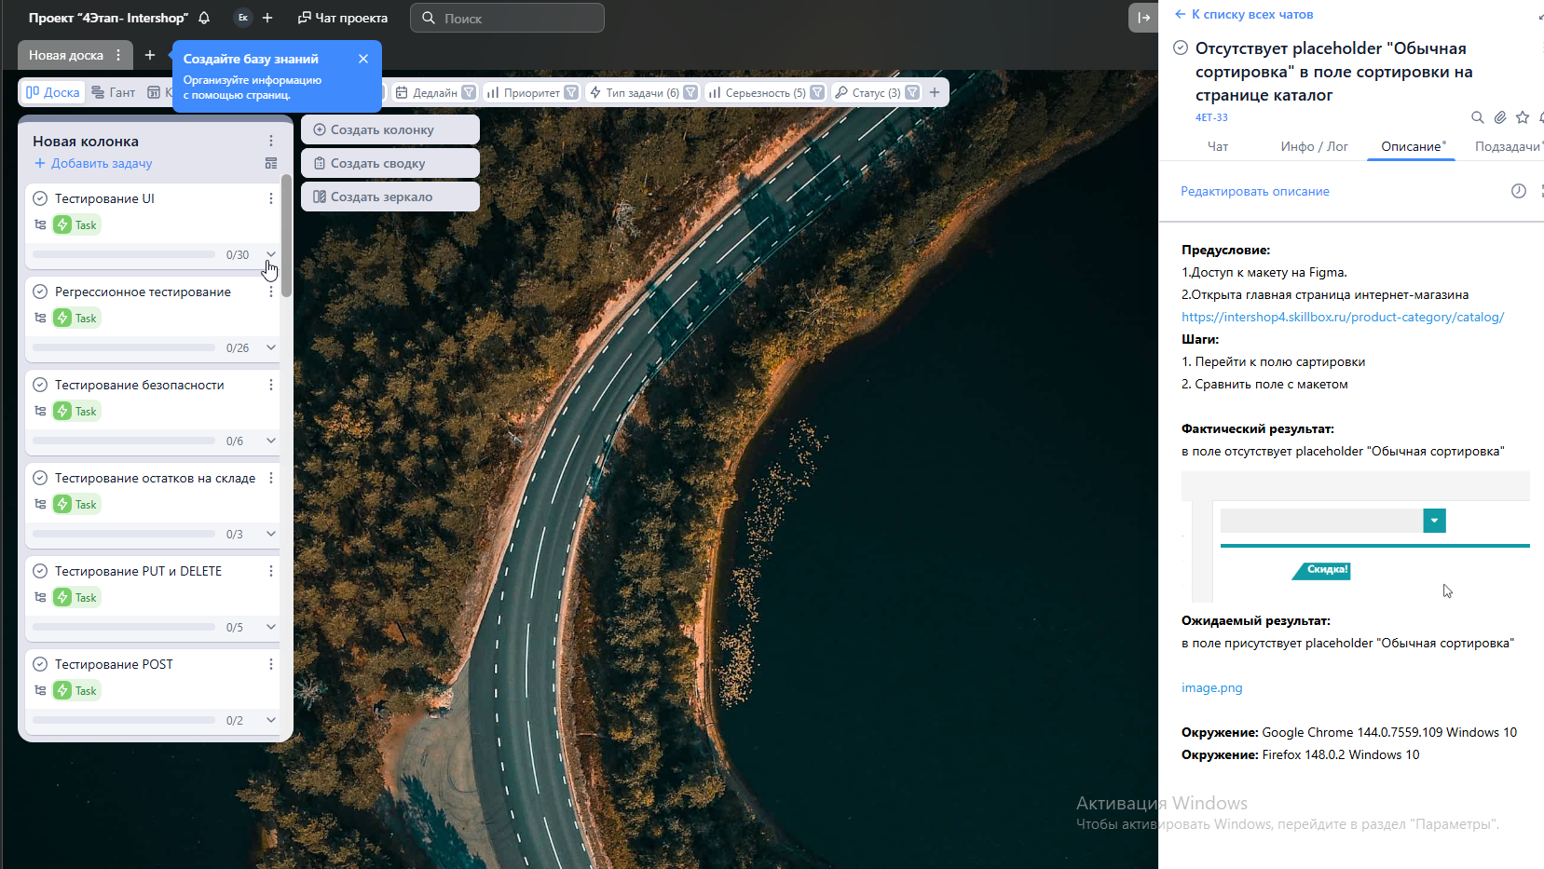Click the Тестирование UI progress bar at 0/30

click(124, 254)
